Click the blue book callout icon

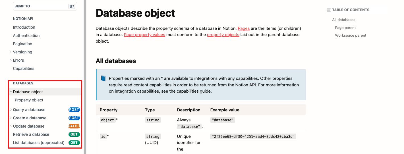(103, 78)
